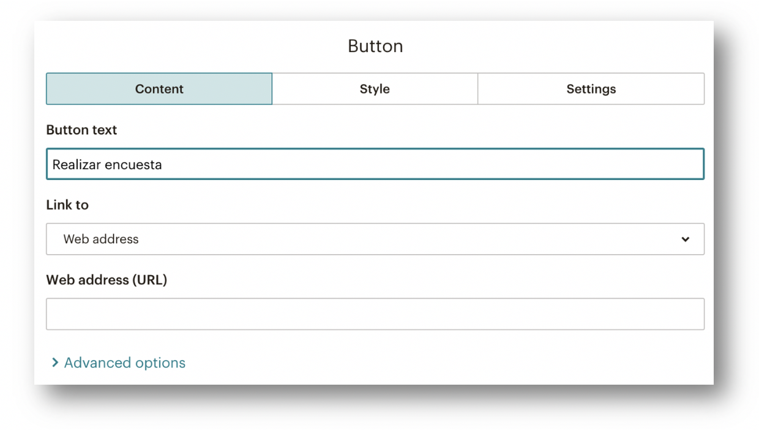Click the Button panel heading
This screenshot has width=759, height=430.
pos(375,47)
